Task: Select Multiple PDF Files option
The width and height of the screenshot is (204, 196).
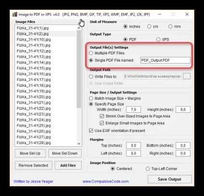Action: [x=91, y=53]
